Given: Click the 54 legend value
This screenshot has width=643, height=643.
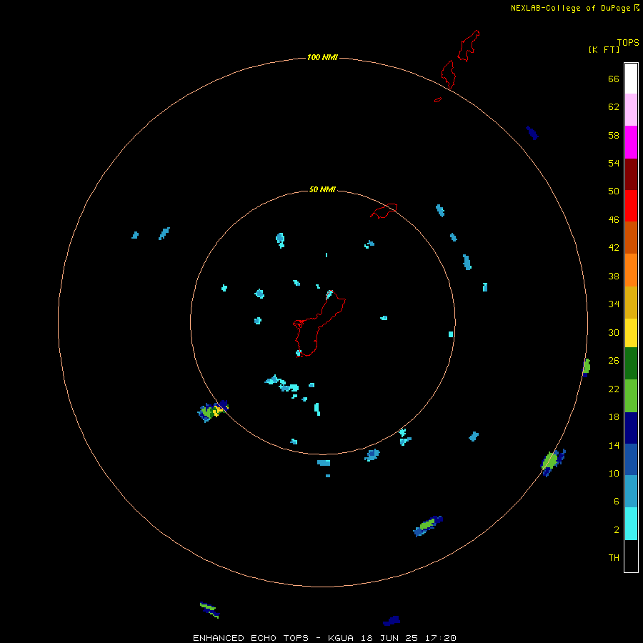Looking at the screenshot, I should [x=614, y=163].
